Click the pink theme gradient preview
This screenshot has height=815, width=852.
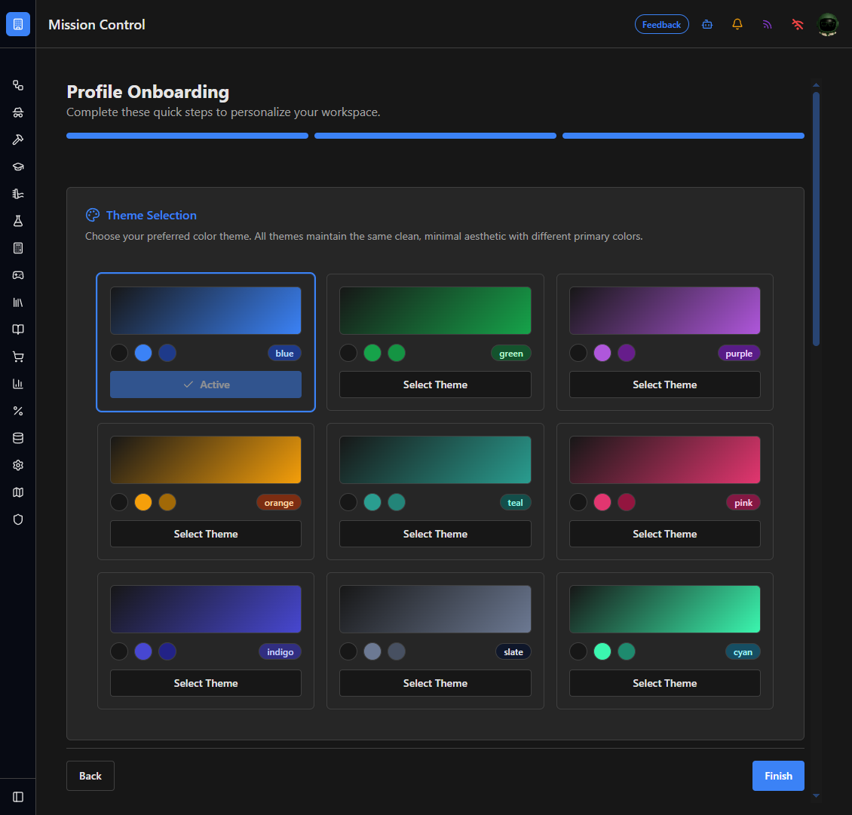pos(664,460)
